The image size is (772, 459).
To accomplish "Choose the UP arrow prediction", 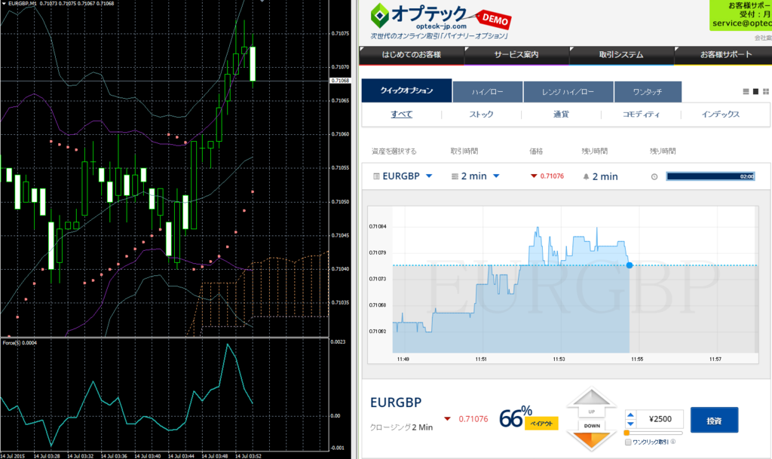I will (x=591, y=402).
